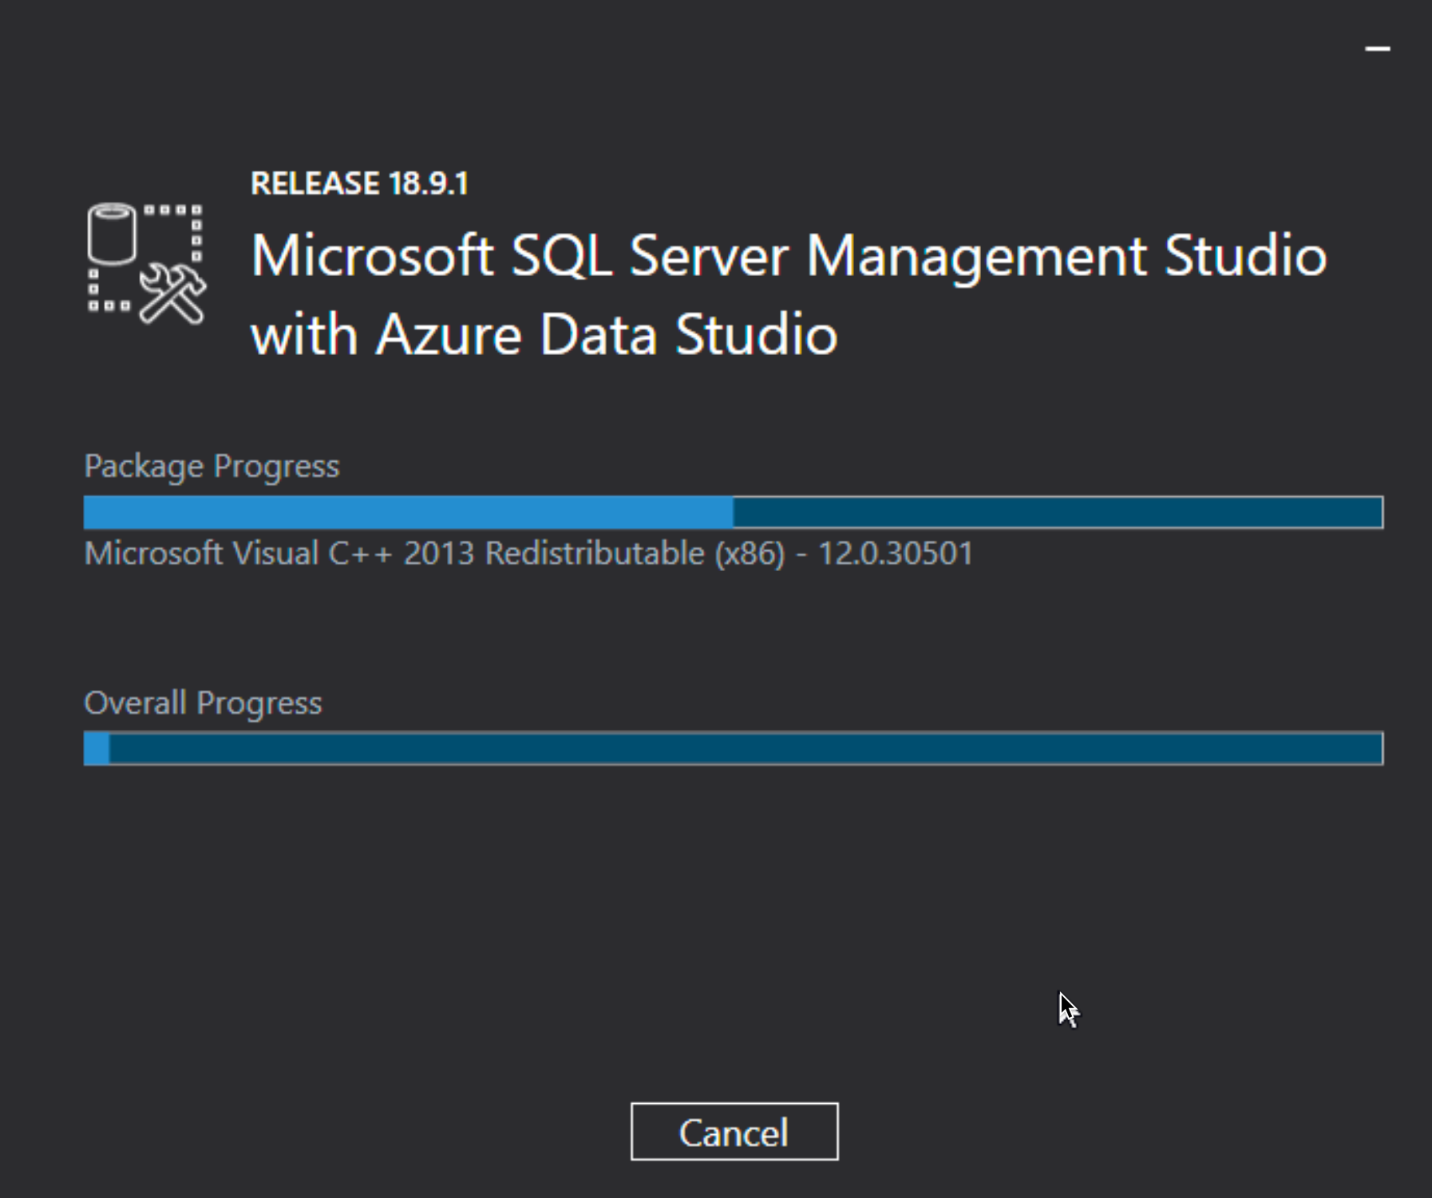The height and width of the screenshot is (1198, 1432).
Task: Click the Cancel button
Action: [734, 1131]
